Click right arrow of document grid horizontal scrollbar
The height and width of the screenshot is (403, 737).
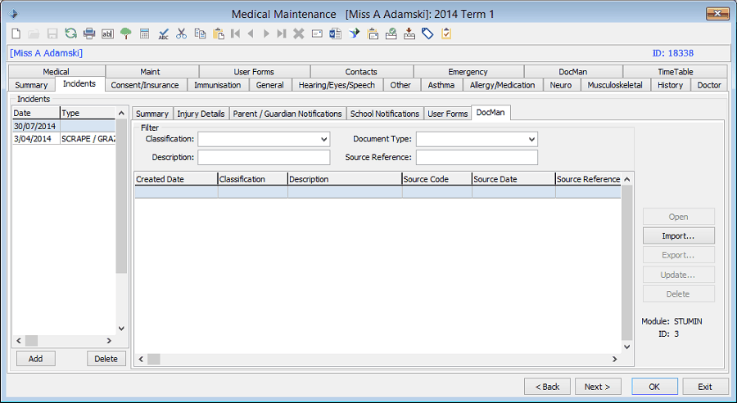614,359
